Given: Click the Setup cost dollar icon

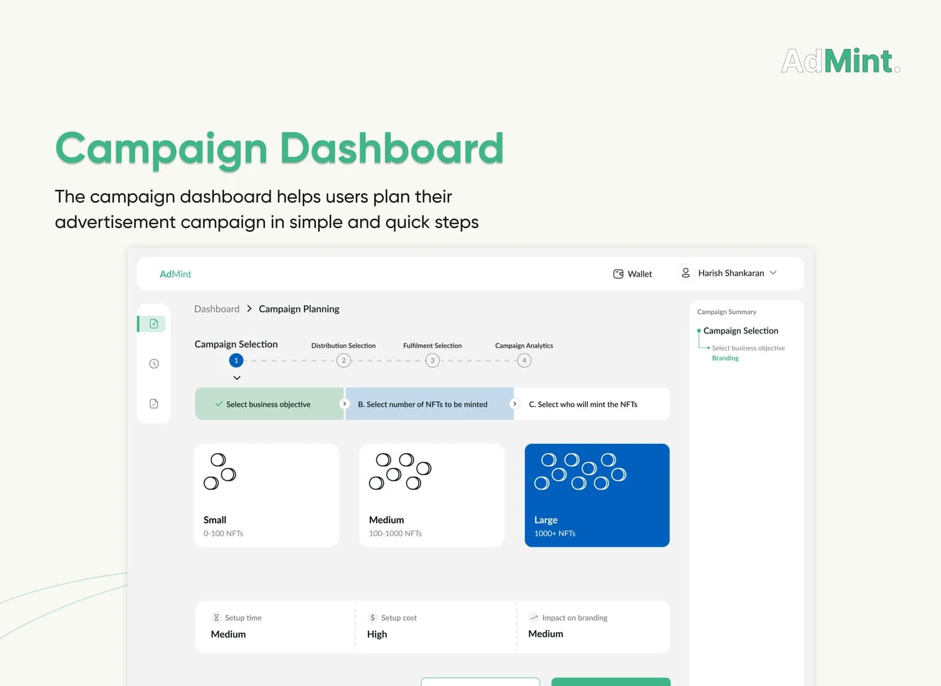Looking at the screenshot, I should click(x=372, y=617).
